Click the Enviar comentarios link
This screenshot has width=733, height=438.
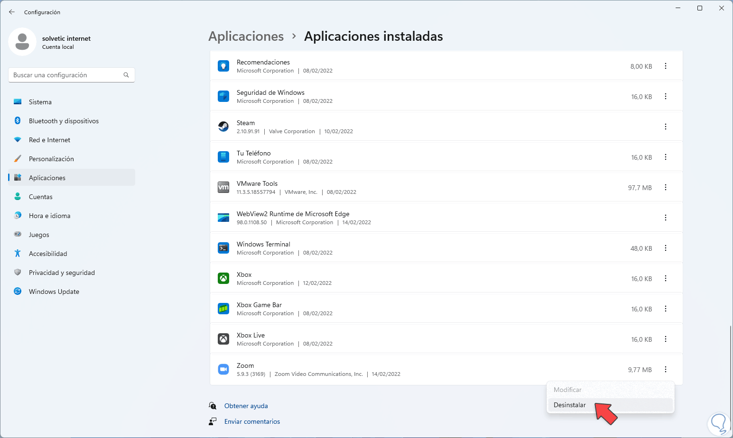(252, 421)
